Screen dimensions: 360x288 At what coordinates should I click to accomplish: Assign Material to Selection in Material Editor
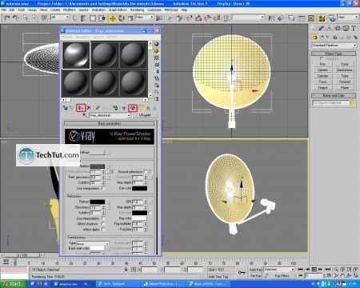(x=81, y=108)
